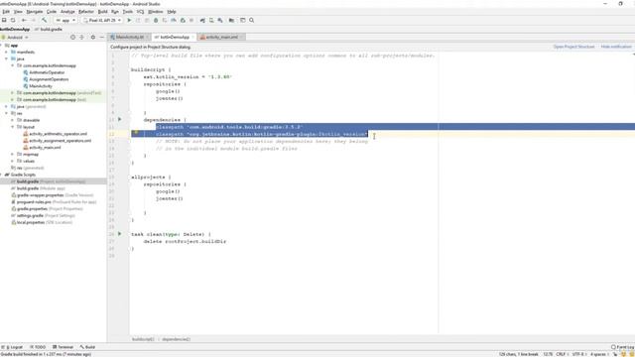Click the buildscript{} breadcrumb at editor bottom

pyautogui.click(x=143, y=339)
